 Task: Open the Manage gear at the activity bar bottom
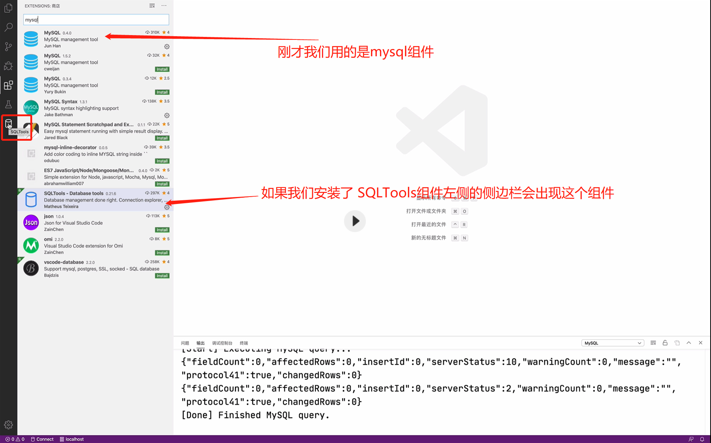(8, 425)
